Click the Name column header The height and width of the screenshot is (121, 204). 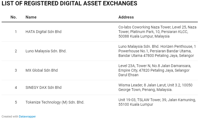pos(31,17)
